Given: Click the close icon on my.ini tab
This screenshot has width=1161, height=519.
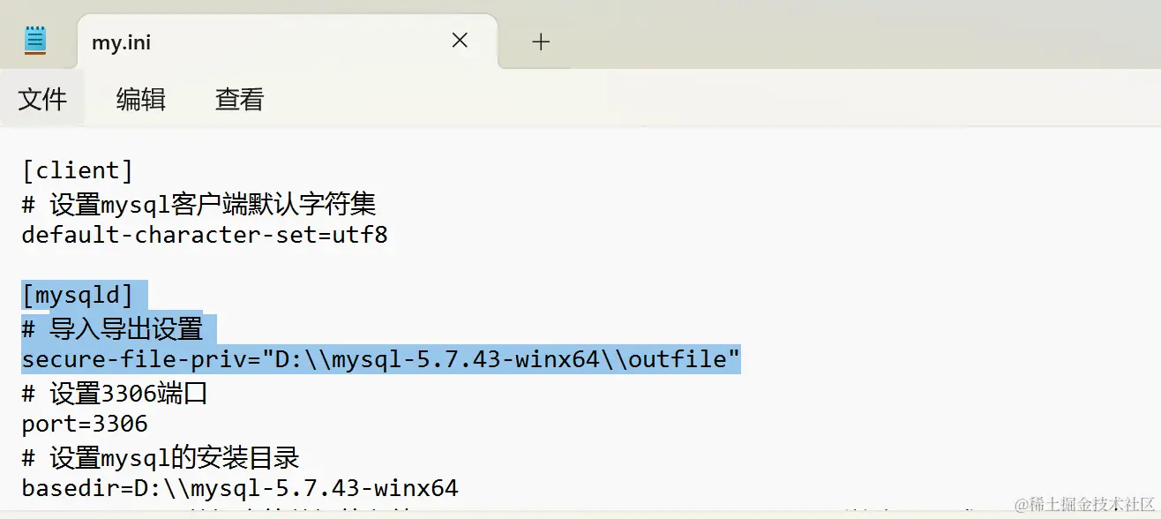Looking at the screenshot, I should pos(459,41).
